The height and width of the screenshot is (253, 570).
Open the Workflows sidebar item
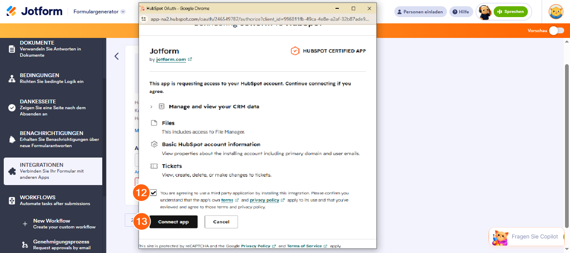[53, 200]
